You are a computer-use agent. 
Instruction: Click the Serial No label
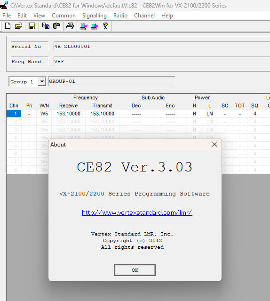(30, 47)
